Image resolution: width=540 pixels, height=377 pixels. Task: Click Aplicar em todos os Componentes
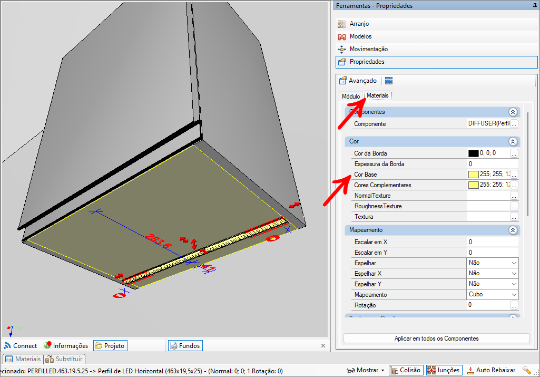[436, 339]
